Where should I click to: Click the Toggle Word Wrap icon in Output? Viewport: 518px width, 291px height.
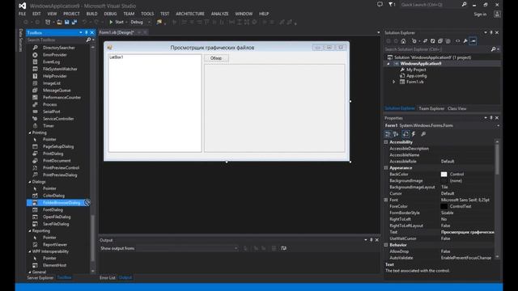coord(284,248)
